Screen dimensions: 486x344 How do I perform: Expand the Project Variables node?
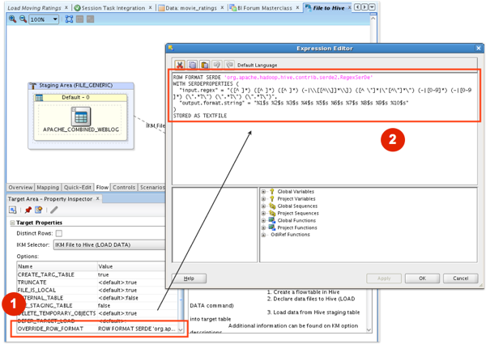263,199
